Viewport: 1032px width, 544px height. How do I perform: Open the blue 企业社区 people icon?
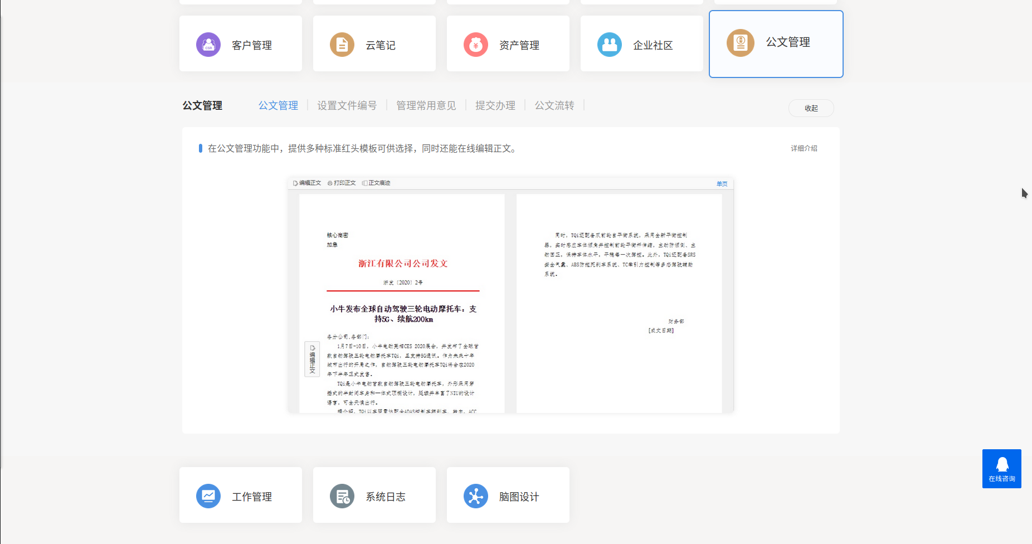pos(610,45)
